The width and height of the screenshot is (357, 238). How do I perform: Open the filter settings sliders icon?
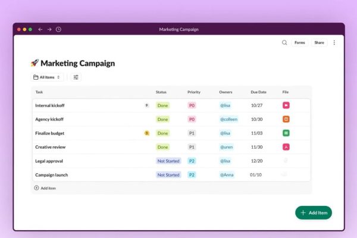tap(76, 77)
